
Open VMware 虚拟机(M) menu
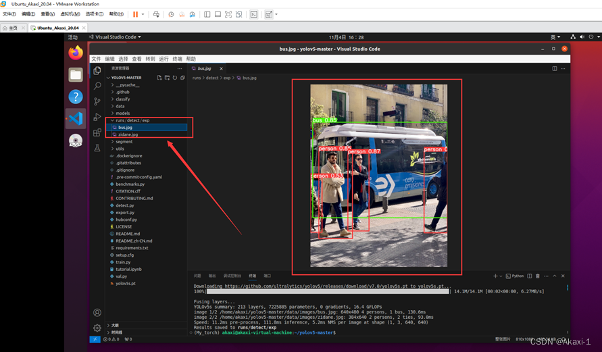(70, 14)
